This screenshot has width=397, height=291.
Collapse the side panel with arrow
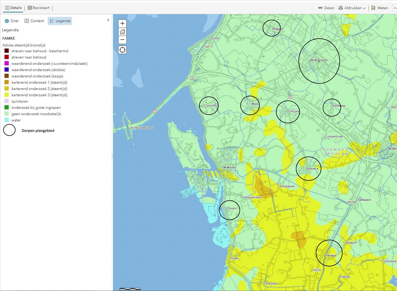pyautogui.click(x=108, y=20)
